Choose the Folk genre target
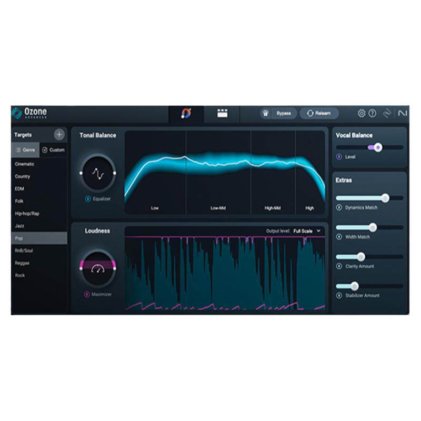The image size is (421, 421). click(x=39, y=201)
